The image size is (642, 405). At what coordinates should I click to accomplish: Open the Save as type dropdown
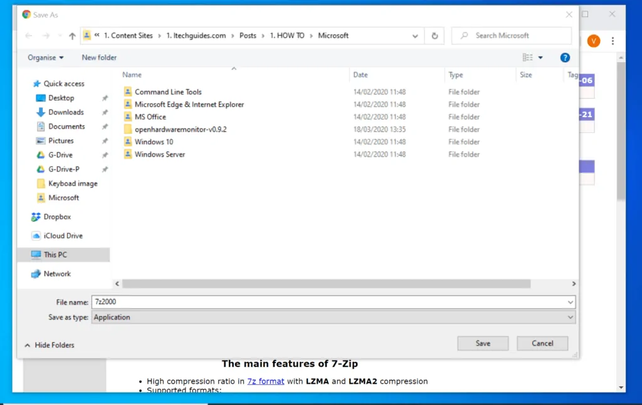click(570, 317)
